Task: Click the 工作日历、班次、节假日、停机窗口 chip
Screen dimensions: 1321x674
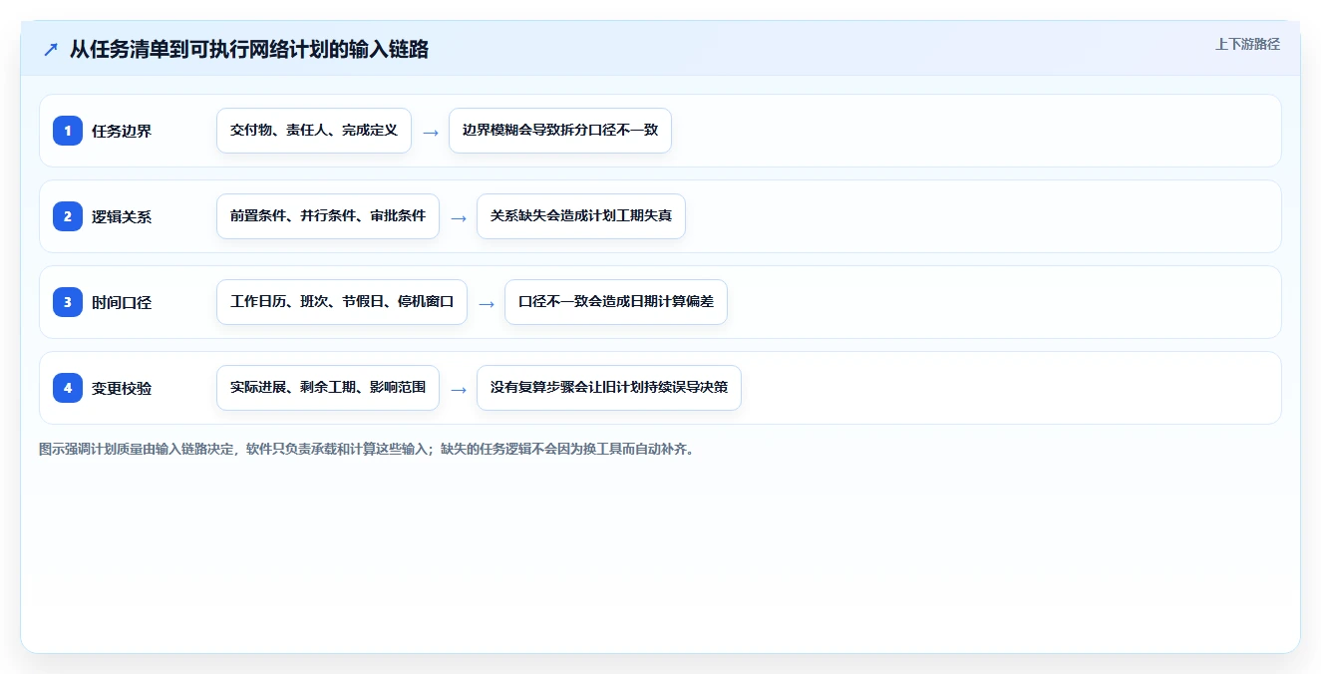Action: point(342,302)
